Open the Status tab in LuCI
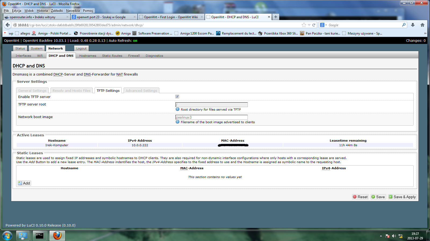The image size is (430, 241). [x=20, y=48]
